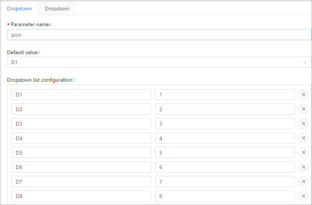Edit the value field containing 1
312x205 pixels.
point(224,95)
